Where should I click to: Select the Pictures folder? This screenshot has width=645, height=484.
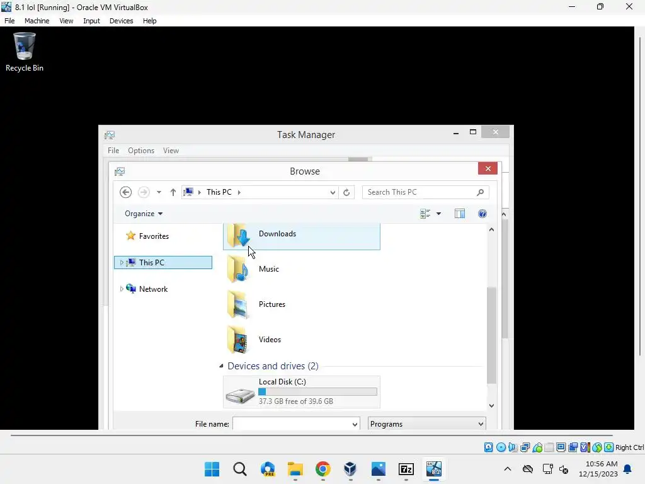[x=302, y=304]
